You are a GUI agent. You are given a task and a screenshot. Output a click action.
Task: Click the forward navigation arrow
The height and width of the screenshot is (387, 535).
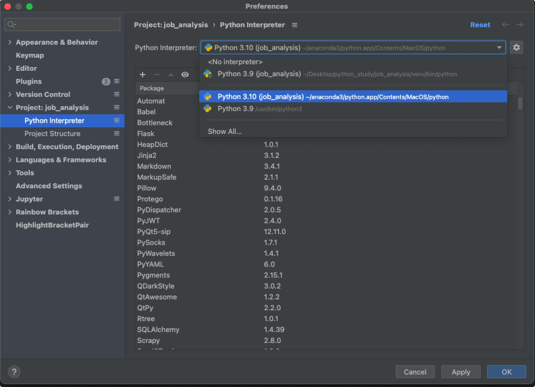(520, 24)
